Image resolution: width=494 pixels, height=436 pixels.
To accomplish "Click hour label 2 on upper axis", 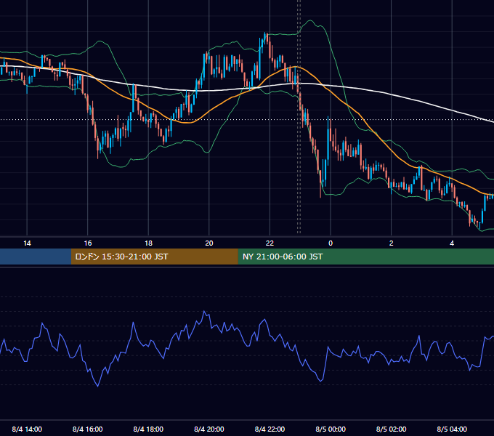I will pos(392,243).
